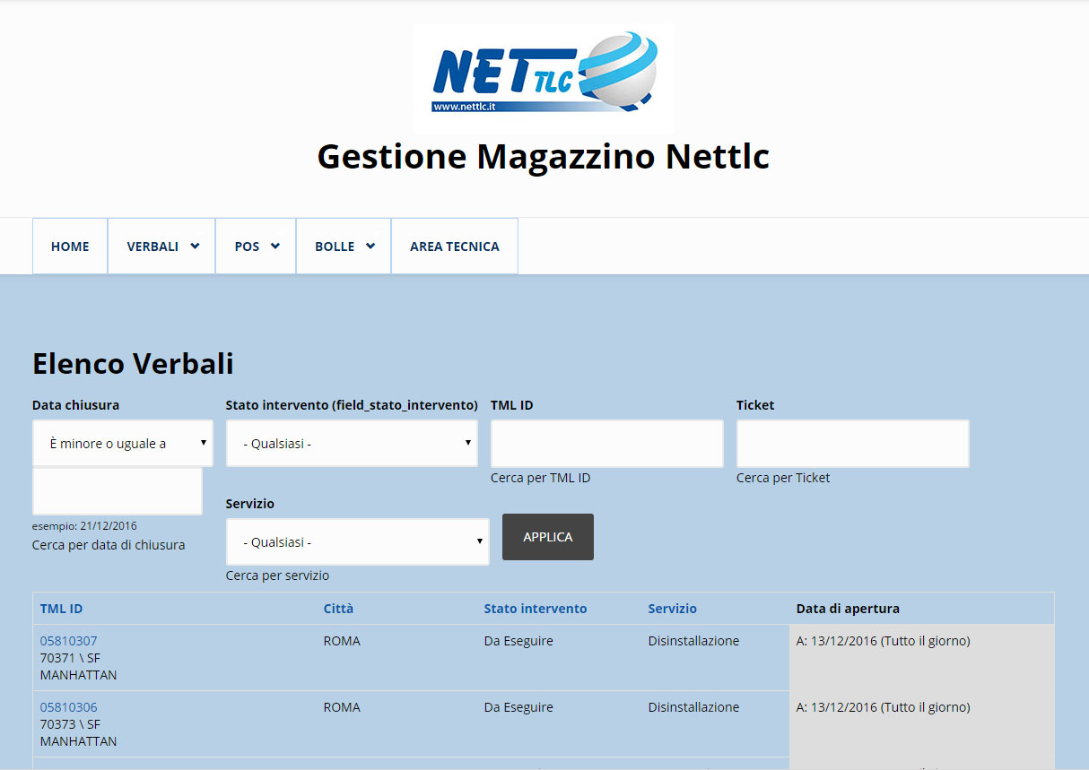
Task: Click text '70371 \ SF'
Action: (70, 658)
